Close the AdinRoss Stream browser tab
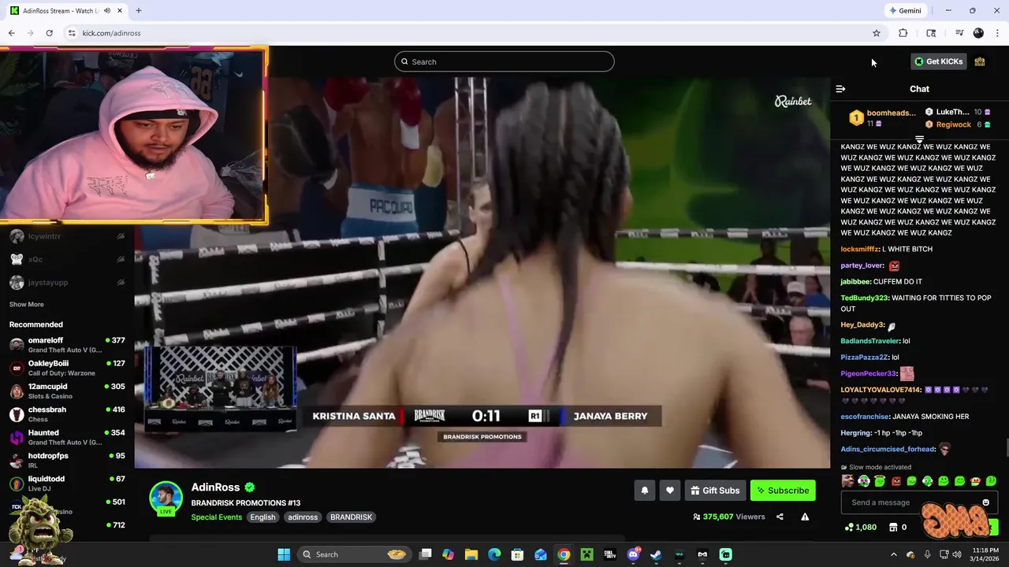Screen dimensions: 1009x567 point(120,11)
